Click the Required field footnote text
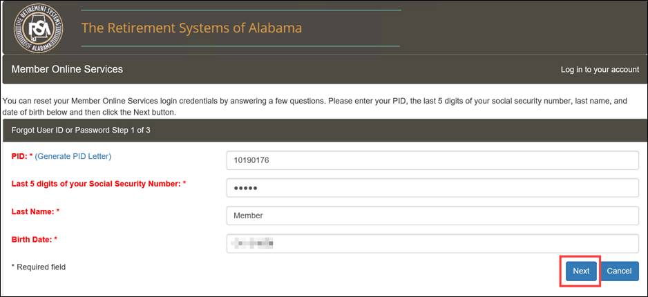The height and width of the screenshot is (297, 648). pyautogui.click(x=39, y=267)
